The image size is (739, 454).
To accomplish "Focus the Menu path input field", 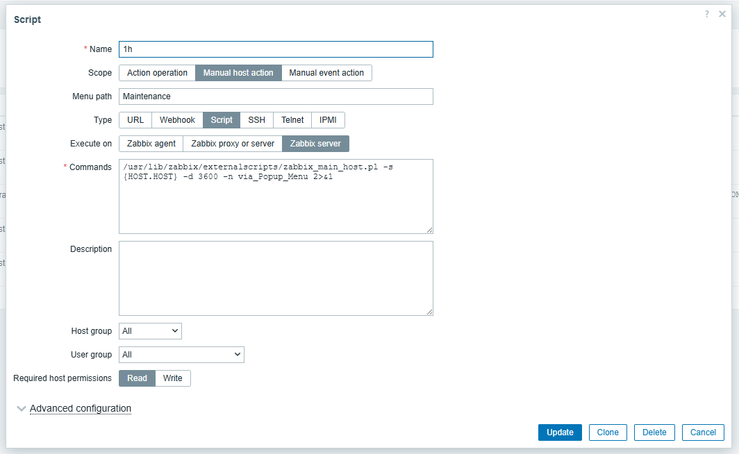I will tap(276, 96).
